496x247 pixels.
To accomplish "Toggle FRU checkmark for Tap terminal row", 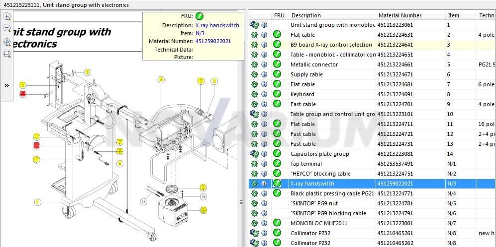I will point(277,163).
